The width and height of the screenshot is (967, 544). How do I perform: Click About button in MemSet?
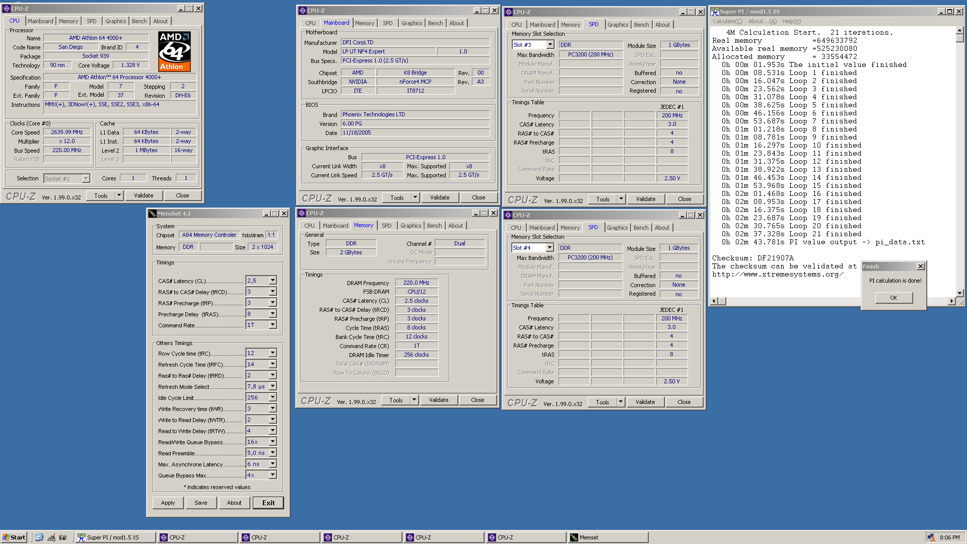[x=234, y=503]
